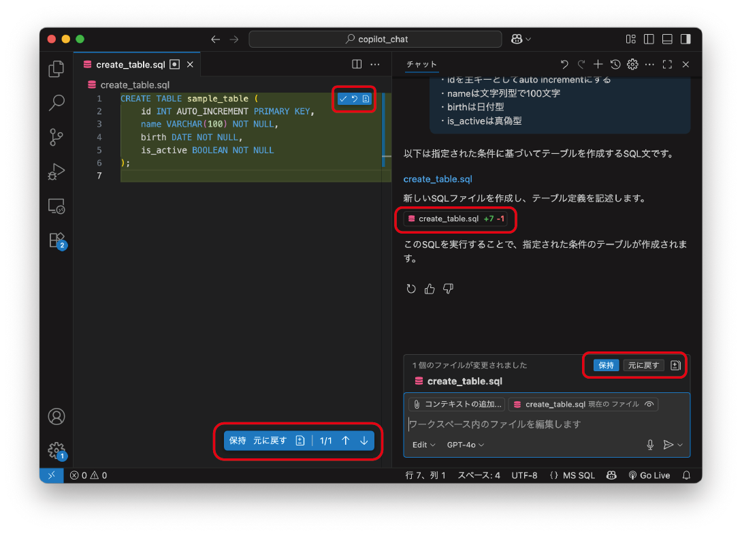Close the chat panel

pos(685,65)
